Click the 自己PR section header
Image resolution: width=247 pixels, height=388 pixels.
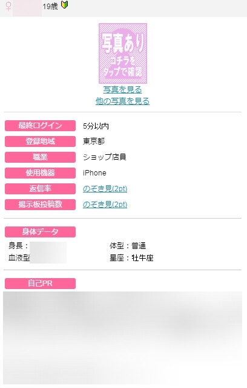[x=40, y=284]
